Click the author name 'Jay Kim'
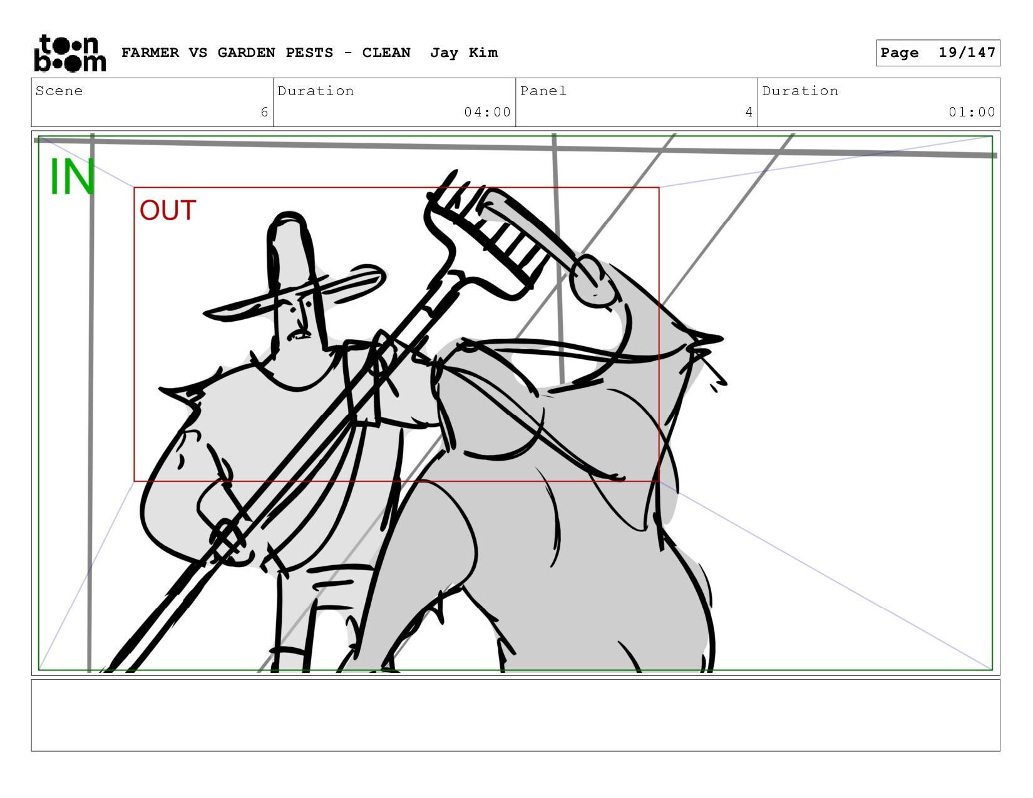The width and height of the screenshot is (1033, 798). point(464,53)
